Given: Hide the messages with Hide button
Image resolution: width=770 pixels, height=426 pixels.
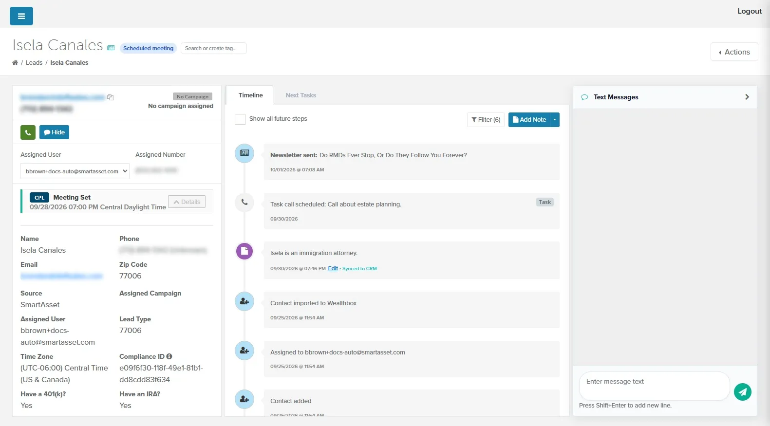Looking at the screenshot, I should [54, 132].
